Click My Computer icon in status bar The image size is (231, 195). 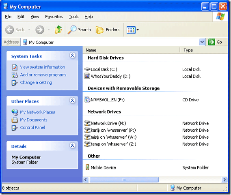click(x=173, y=188)
